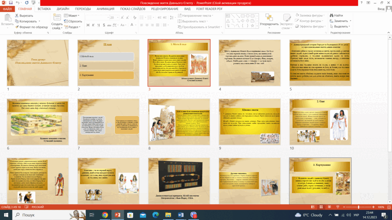This screenshot has width=392, height=220.
Task: Start slideshow from quick access toolbar icon
Action: coord(33,3)
